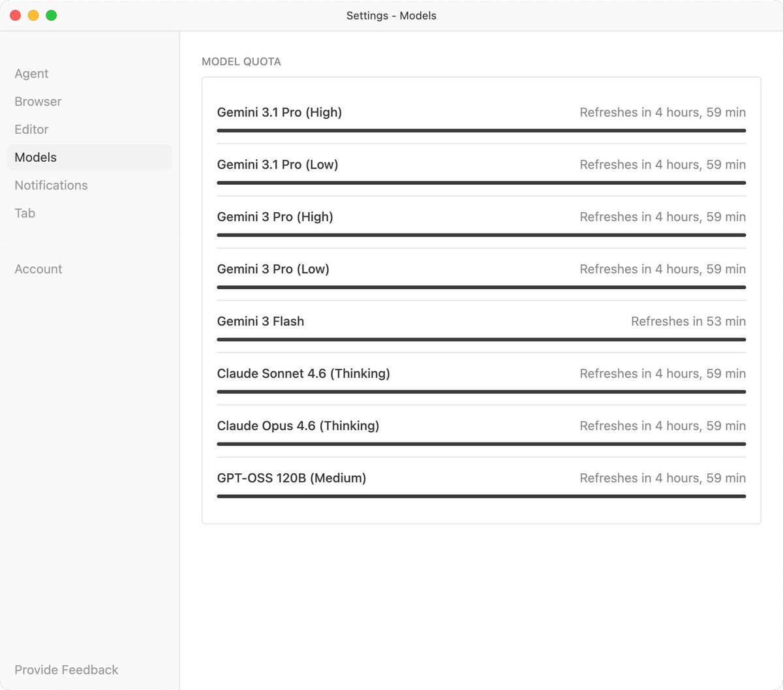Click refresh time for GPT-OSS 120B (Medium)
The image size is (783, 690).
tap(663, 478)
